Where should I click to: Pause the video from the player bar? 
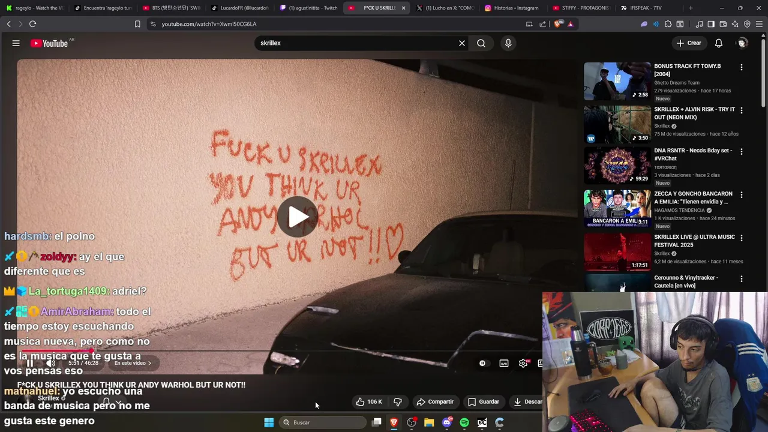[30, 363]
